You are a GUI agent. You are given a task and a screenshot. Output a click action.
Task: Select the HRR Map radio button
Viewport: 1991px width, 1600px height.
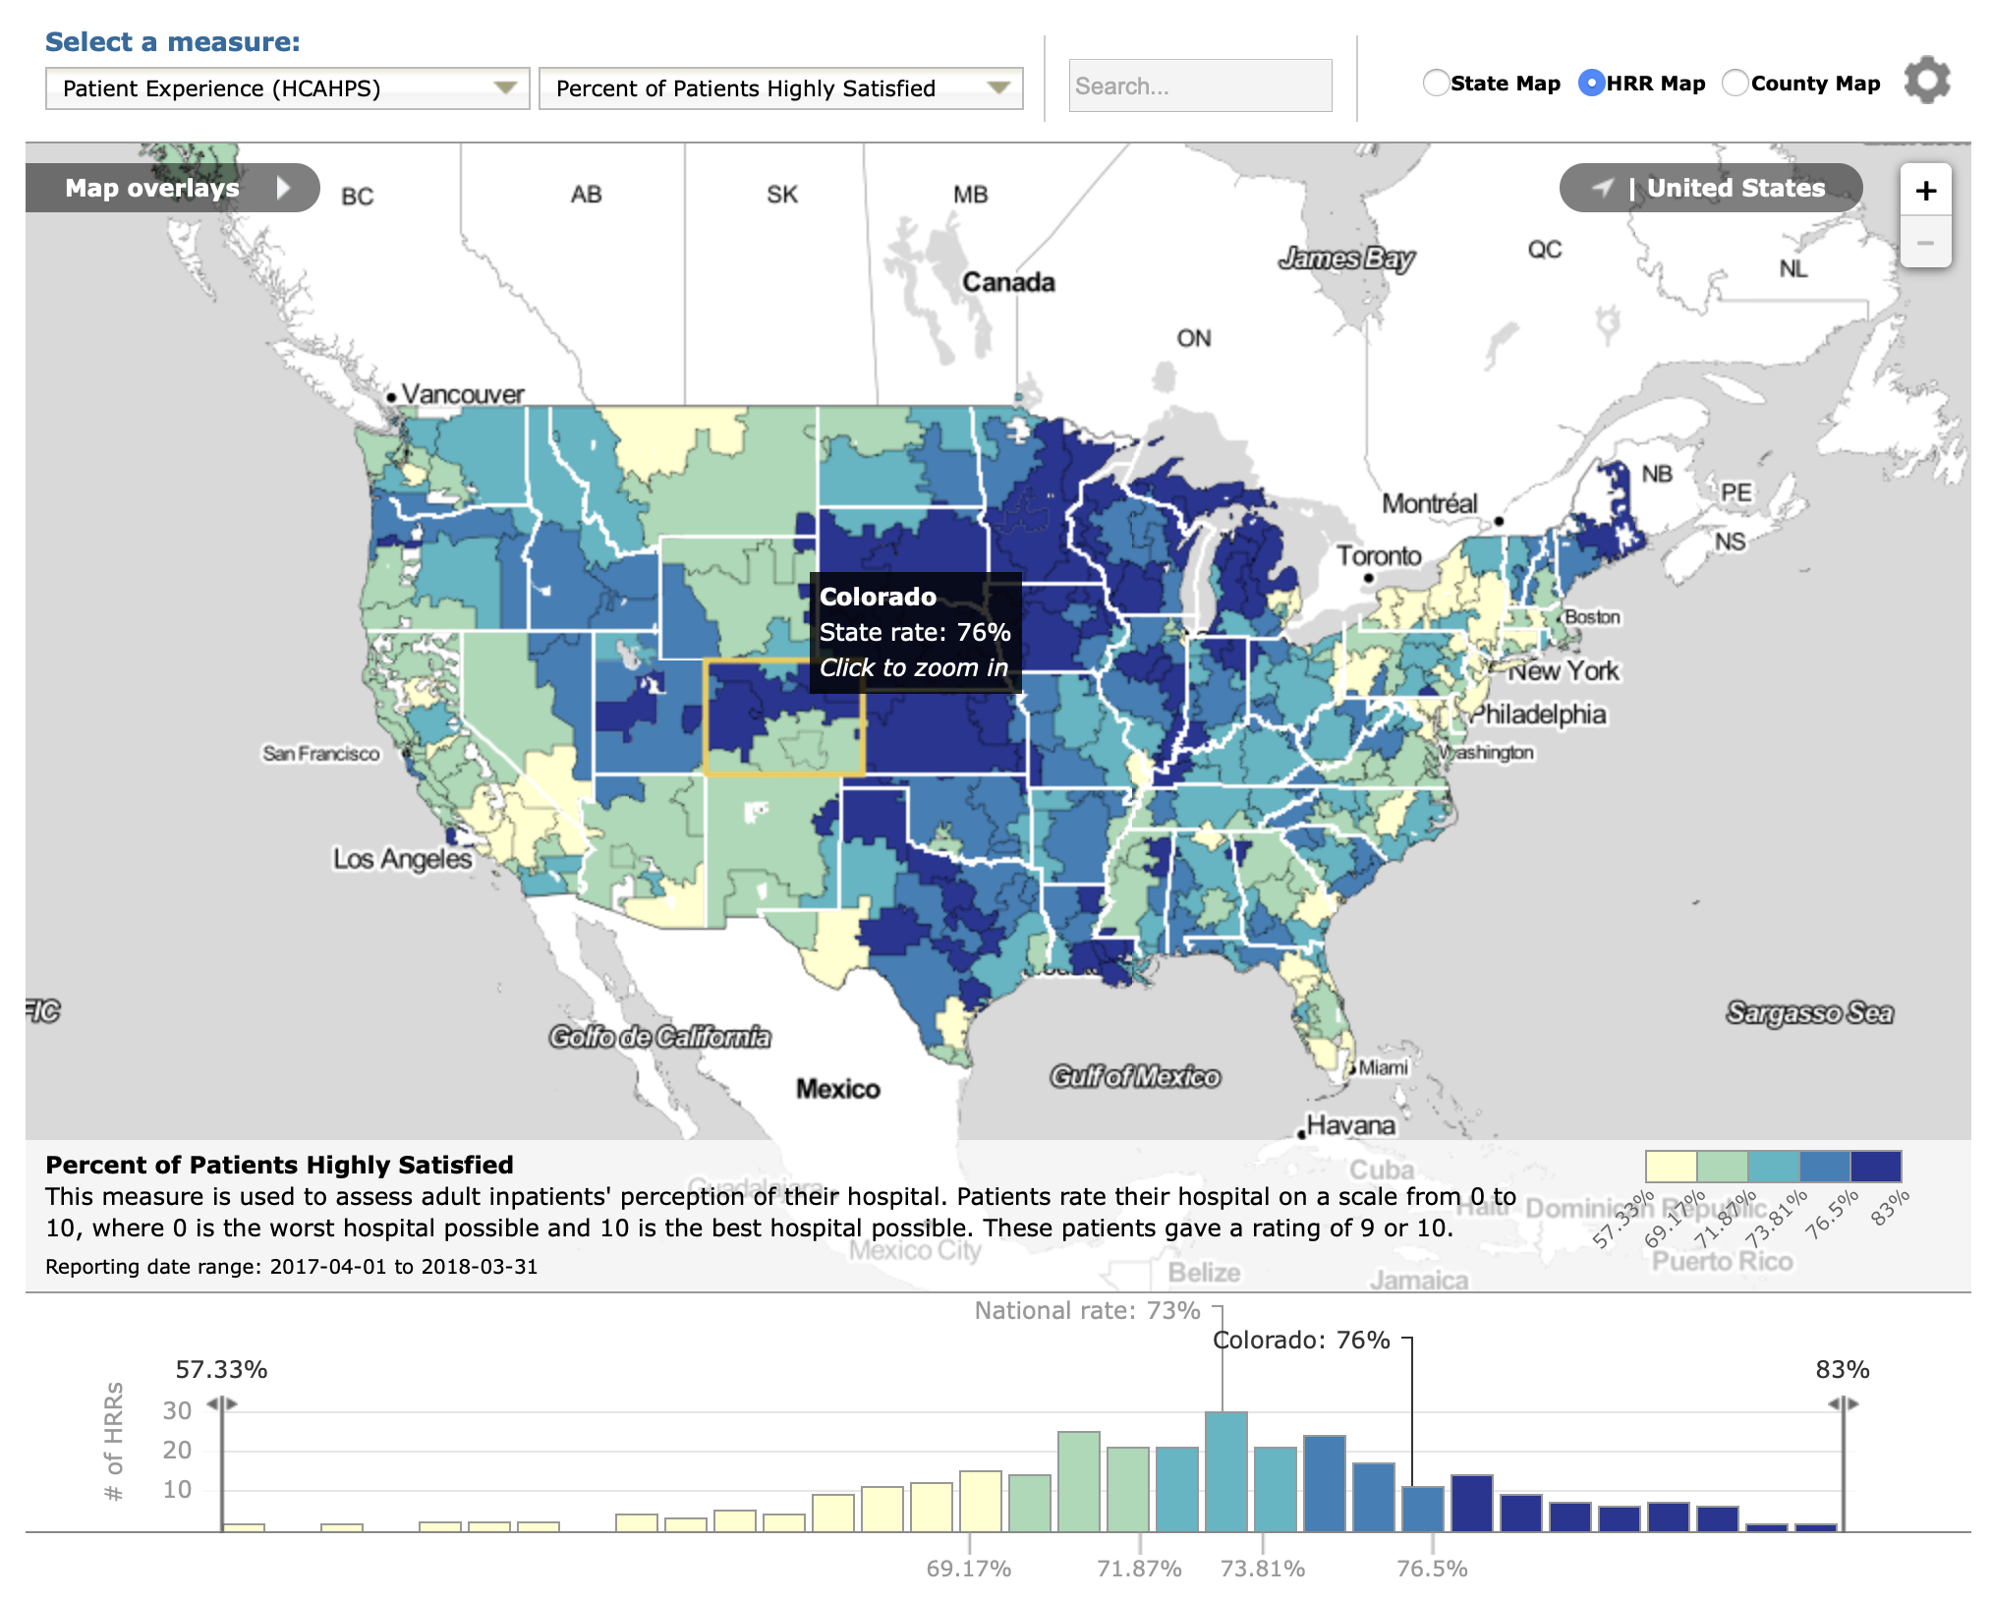(1591, 84)
